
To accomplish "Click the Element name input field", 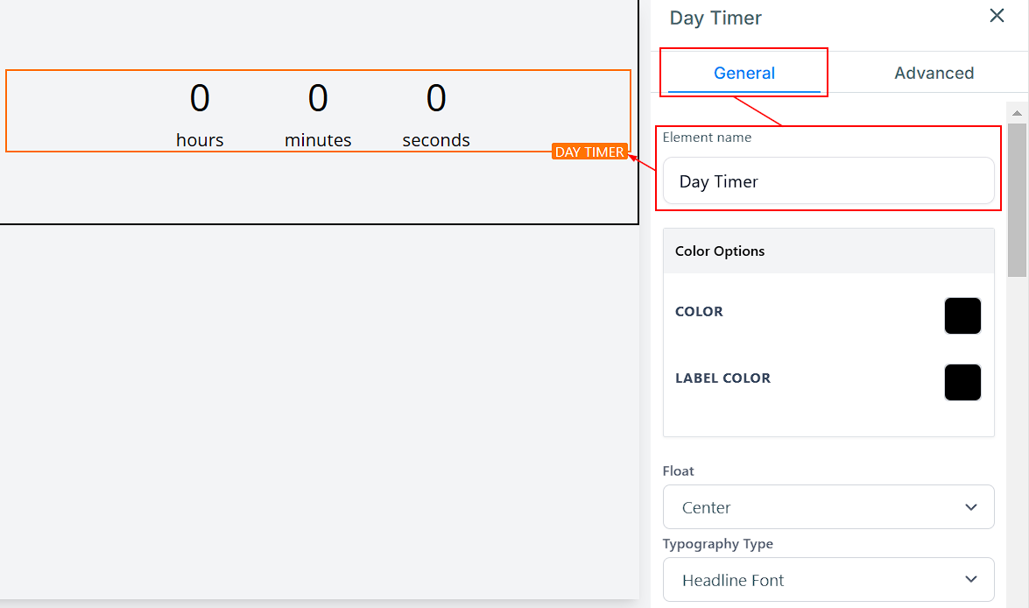I will (828, 181).
